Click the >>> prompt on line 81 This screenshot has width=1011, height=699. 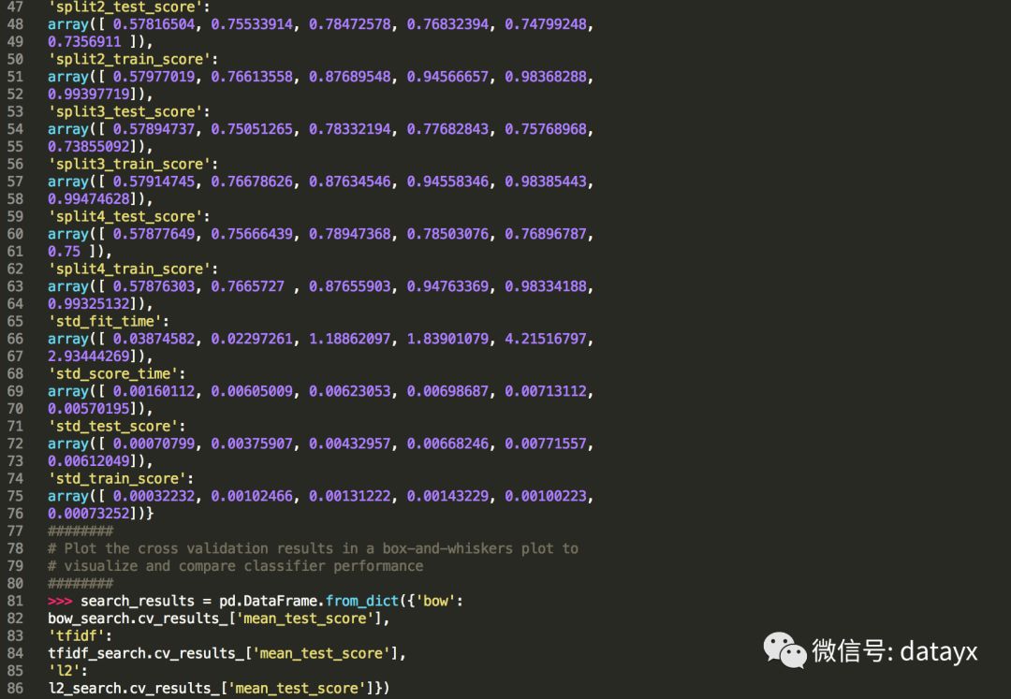click(x=60, y=601)
